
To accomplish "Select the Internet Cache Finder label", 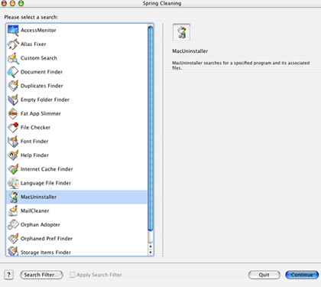I will [x=47, y=169].
